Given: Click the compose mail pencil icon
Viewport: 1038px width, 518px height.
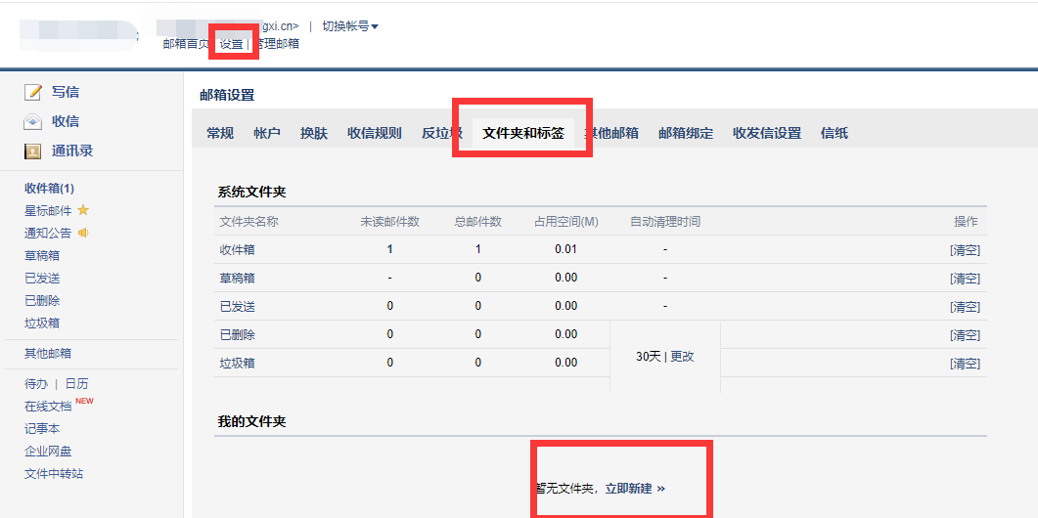Looking at the screenshot, I should pyautogui.click(x=33, y=92).
